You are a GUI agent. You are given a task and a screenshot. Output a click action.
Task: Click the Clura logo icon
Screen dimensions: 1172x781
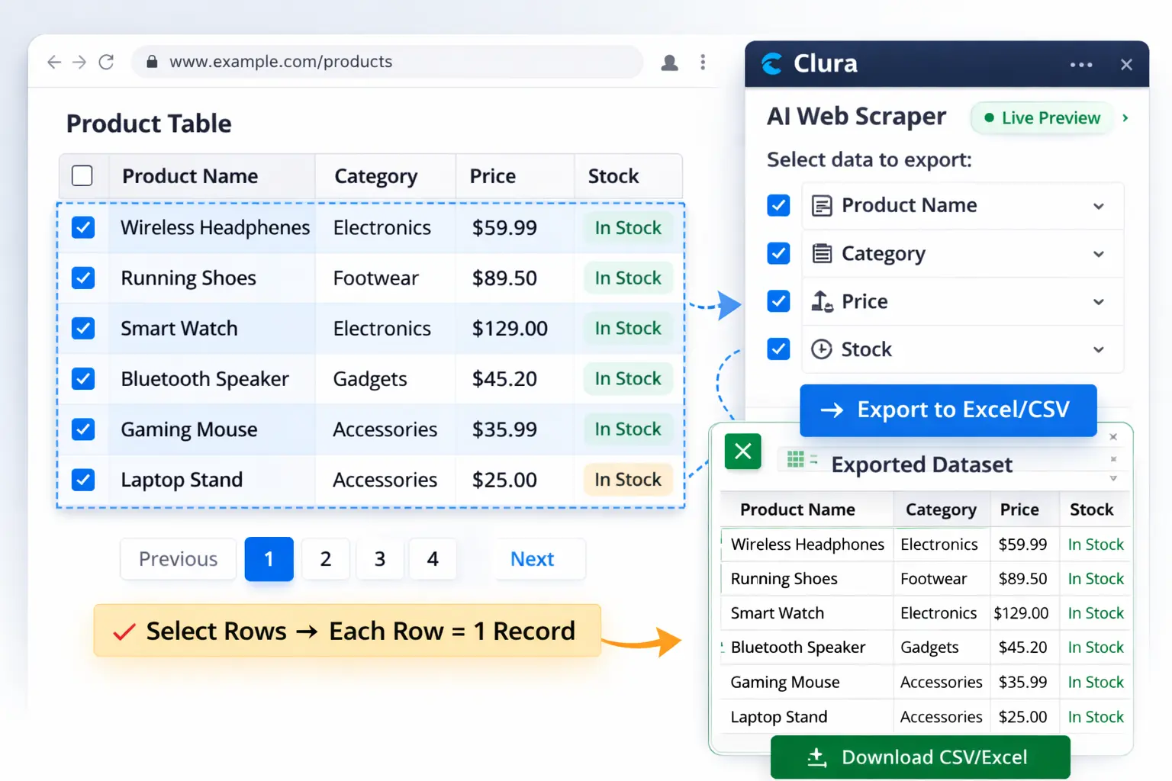771,64
